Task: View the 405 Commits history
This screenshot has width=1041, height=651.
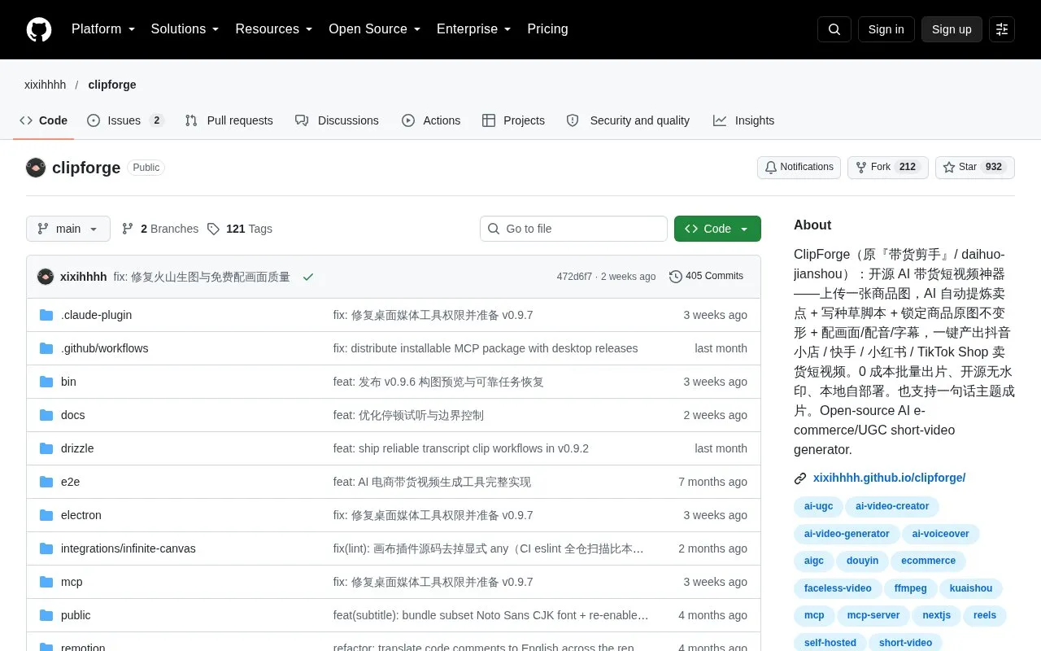Action: tap(706, 277)
